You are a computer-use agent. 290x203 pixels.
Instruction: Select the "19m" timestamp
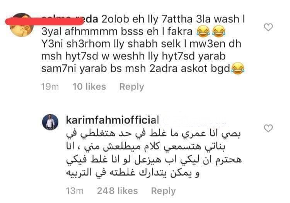point(50,86)
